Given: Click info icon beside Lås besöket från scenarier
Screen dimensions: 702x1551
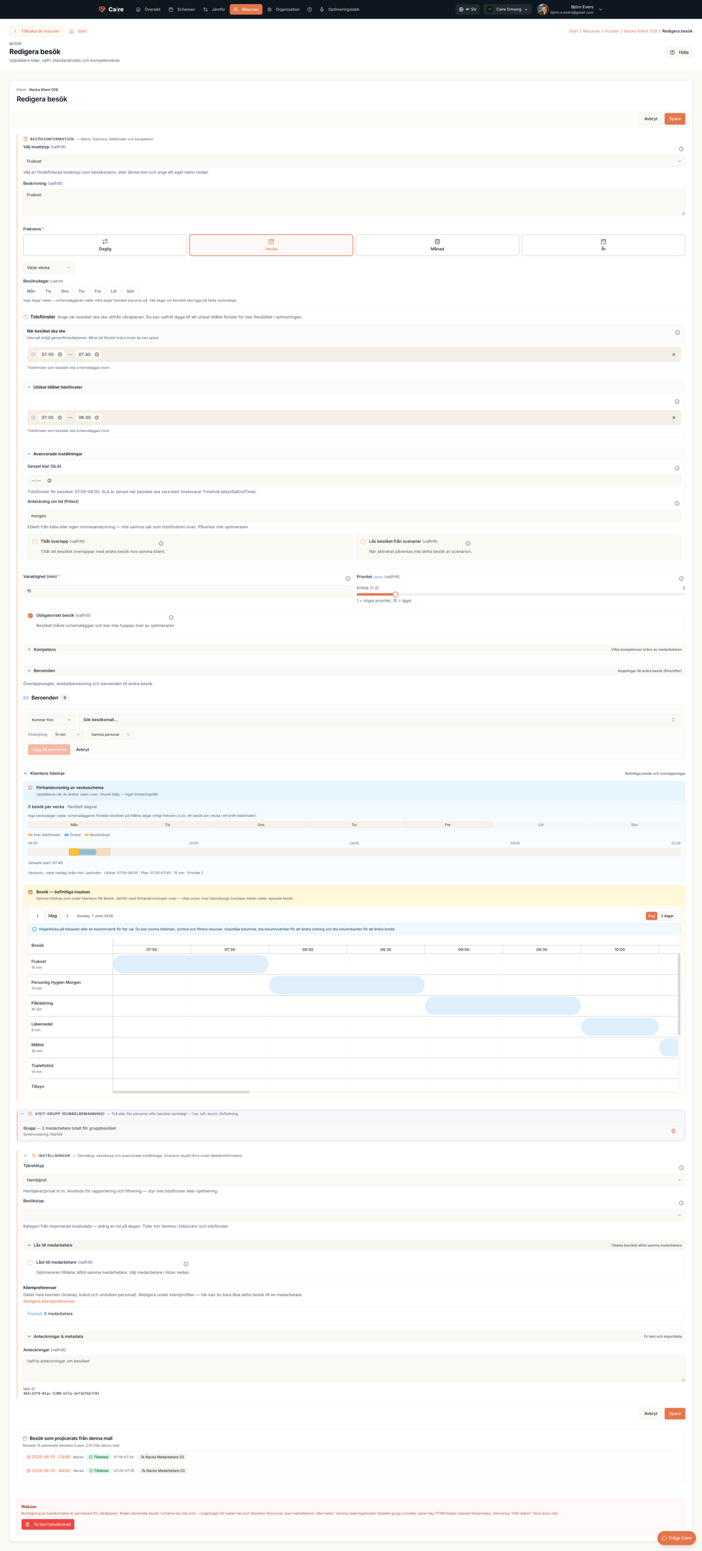Looking at the screenshot, I should (468, 543).
